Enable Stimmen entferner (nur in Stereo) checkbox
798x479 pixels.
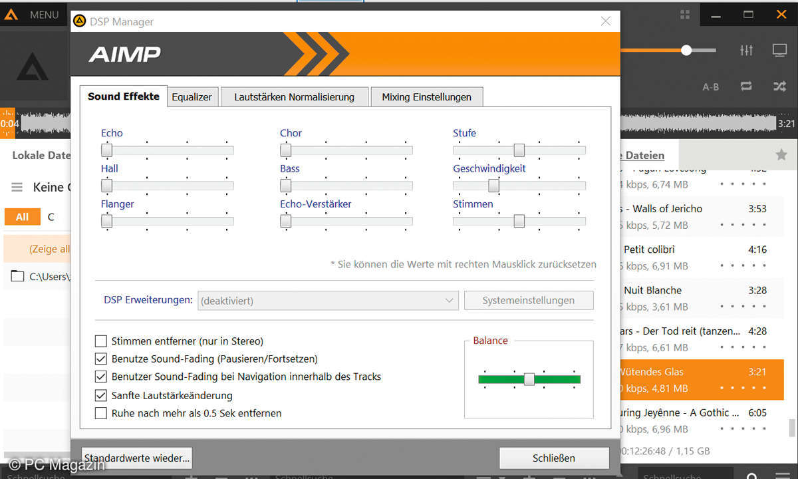[x=101, y=341]
